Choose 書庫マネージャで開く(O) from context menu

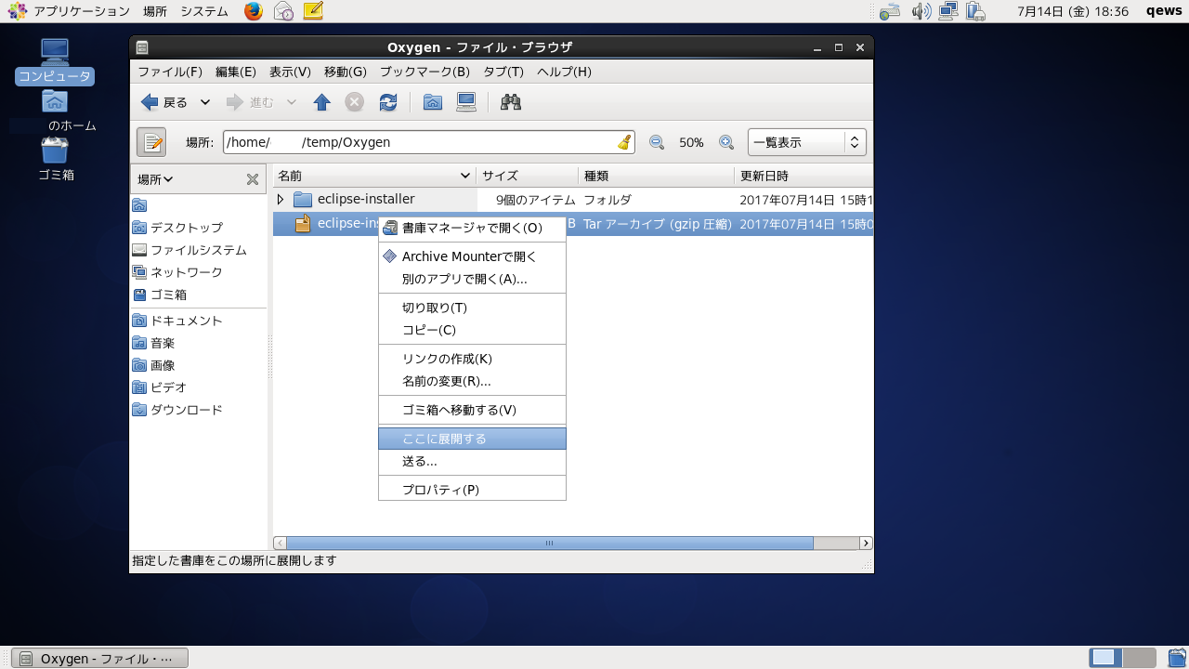472,228
